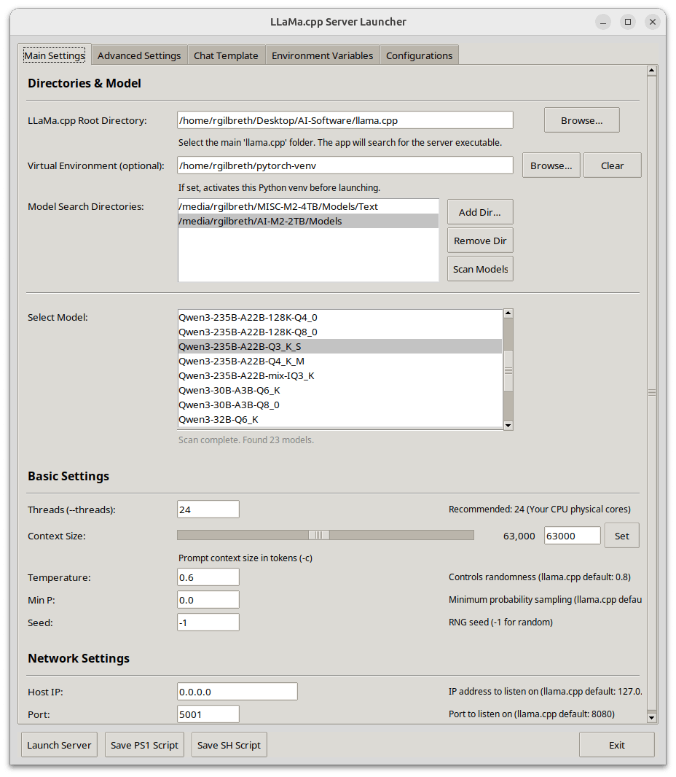Click the Seed input field

pos(208,622)
